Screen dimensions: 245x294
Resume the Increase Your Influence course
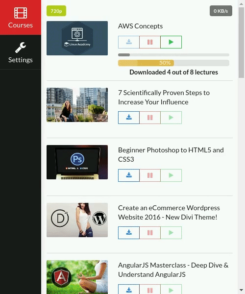[x=171, y=118]
